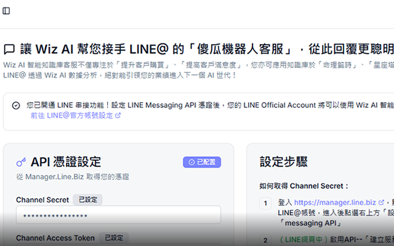
Task: Click the API 憑證設定 heading text
Action: [66, 162]
